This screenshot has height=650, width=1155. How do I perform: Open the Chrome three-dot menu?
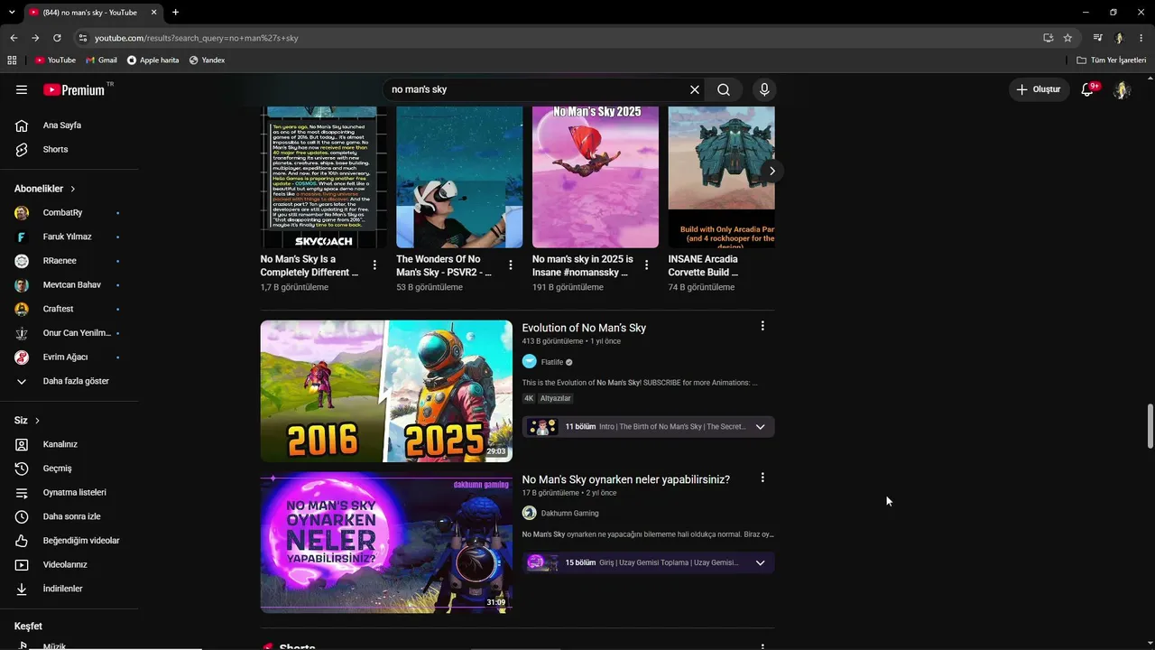click(x=1141, y=38)
